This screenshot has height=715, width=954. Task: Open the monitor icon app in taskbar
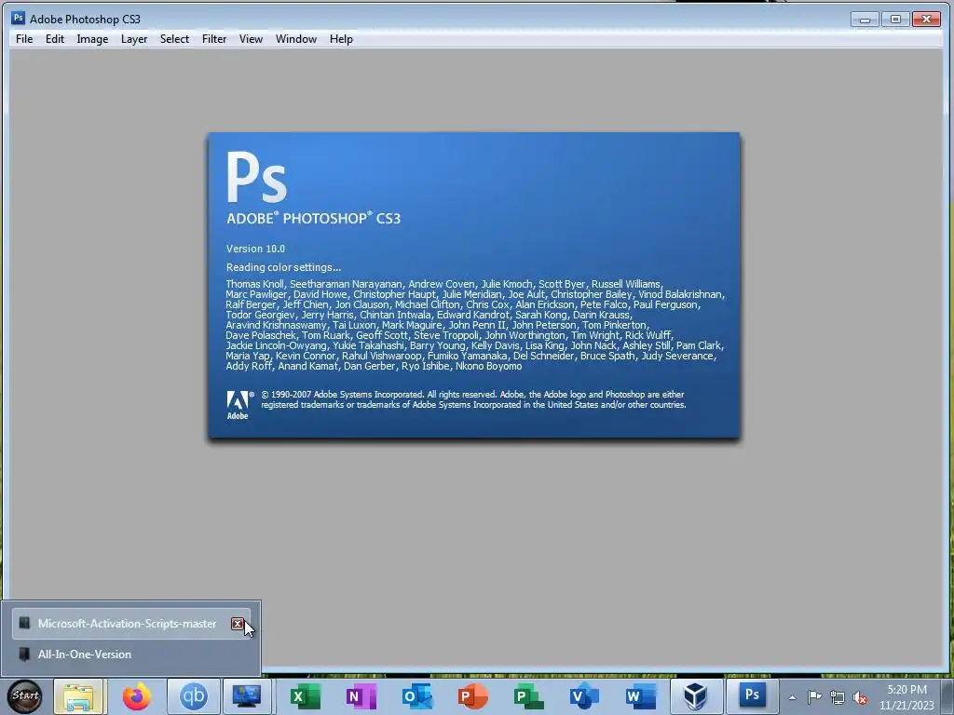point(247,696)
